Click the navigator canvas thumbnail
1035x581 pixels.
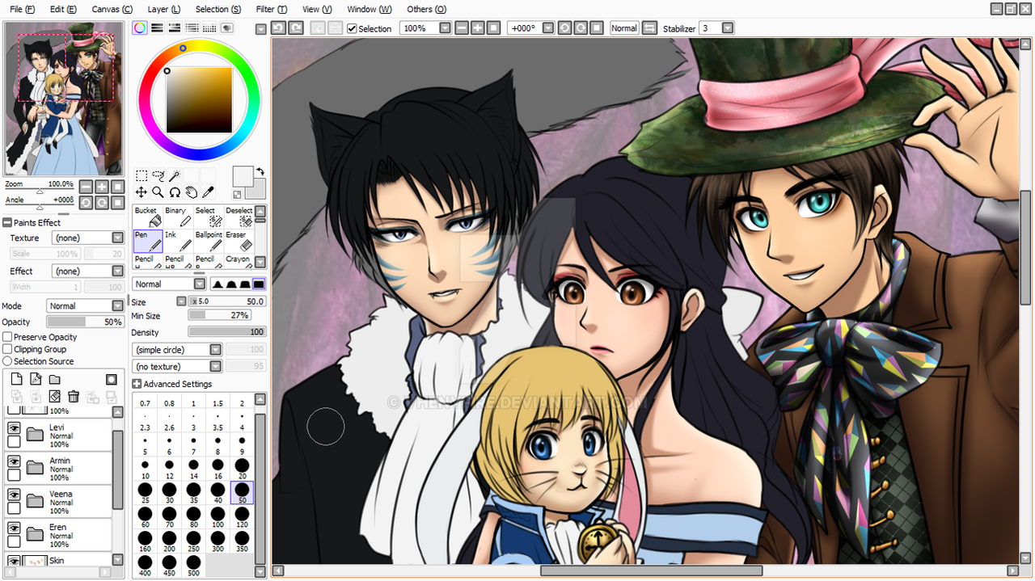(x=63, y=99)
